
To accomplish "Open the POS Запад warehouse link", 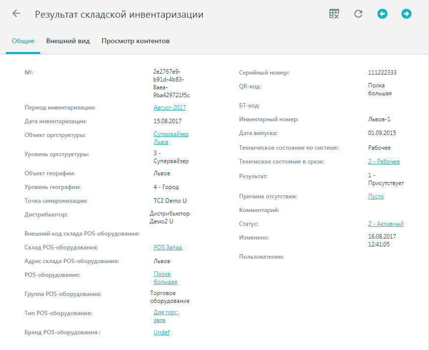I will [168, 247].
